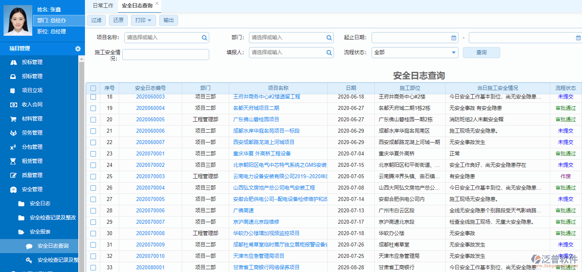
Task: Select the 租赁管理 sidebar icon
Action: (14, 161)
